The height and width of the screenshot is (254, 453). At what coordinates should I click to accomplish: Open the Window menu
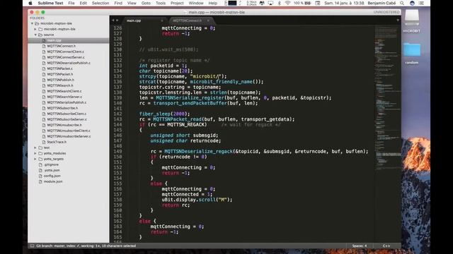click(x=196, y=3)
